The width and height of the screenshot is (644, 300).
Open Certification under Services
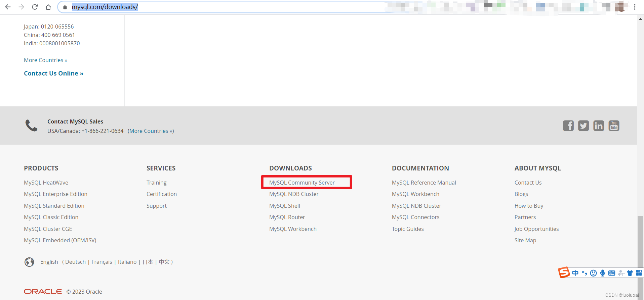(162, 194)
